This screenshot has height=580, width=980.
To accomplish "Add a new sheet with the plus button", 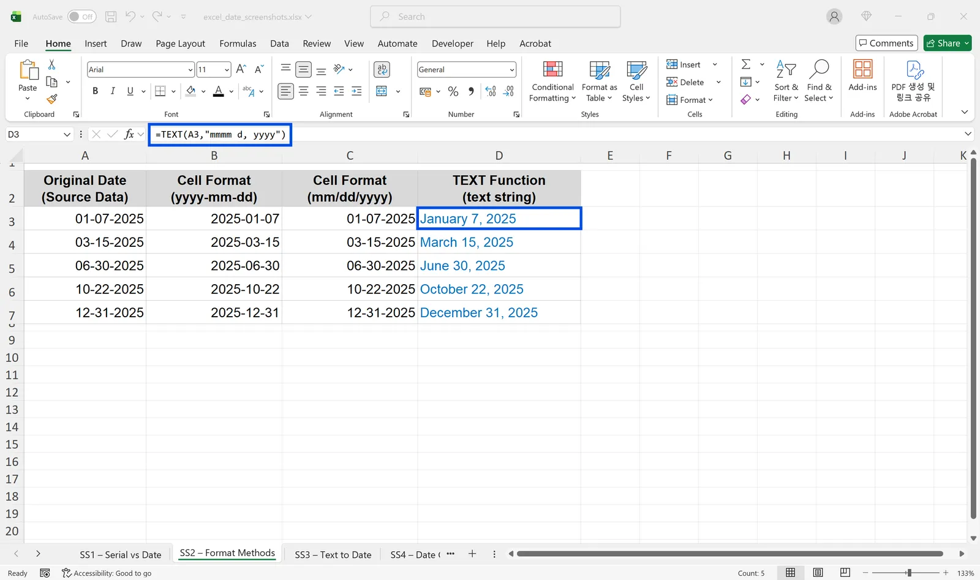I will point(472,554).
